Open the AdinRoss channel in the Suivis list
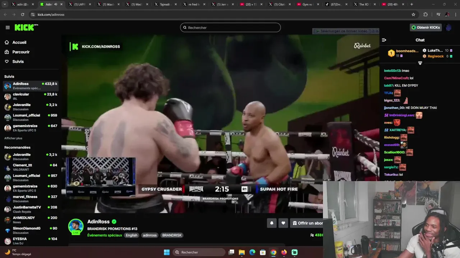Image resolution: width=460 pixels, height=258 pixels. click(x=31, y=86)
